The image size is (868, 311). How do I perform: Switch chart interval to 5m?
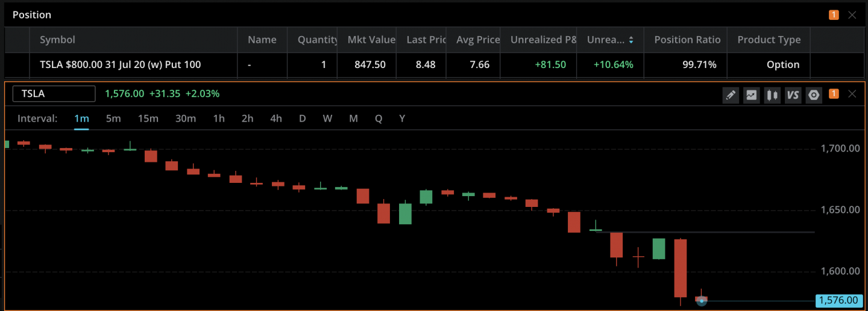113,119
